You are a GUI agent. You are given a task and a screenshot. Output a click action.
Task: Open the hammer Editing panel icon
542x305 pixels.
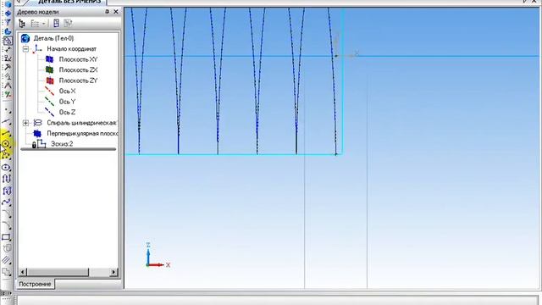[x=7, y=68]
